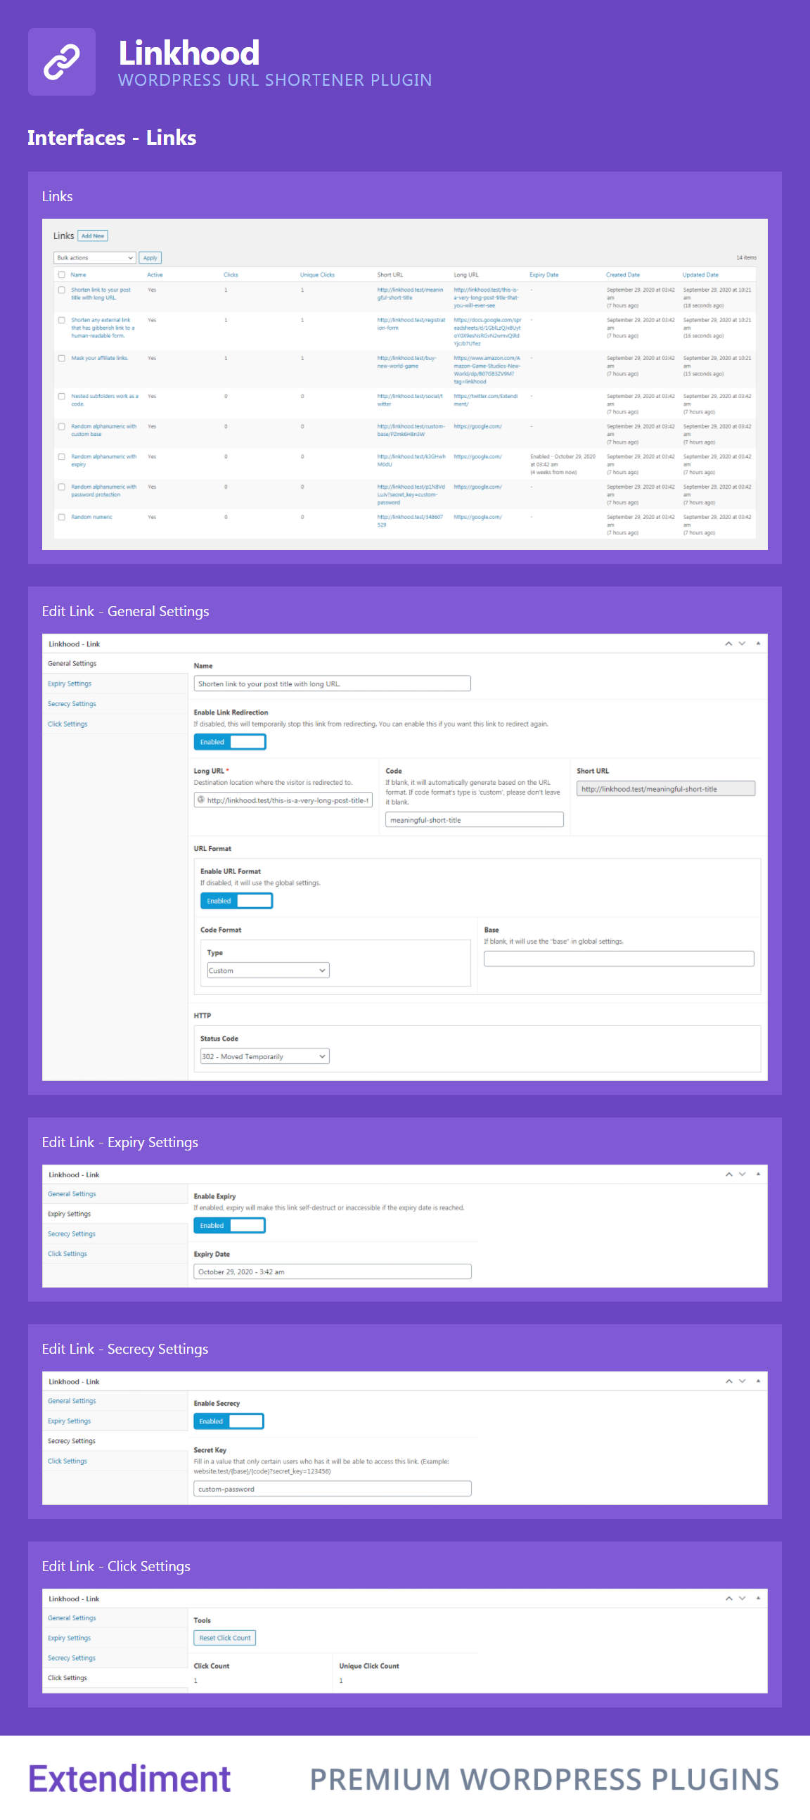Move Click Settings metabox down arrow

pos(742,1598)
